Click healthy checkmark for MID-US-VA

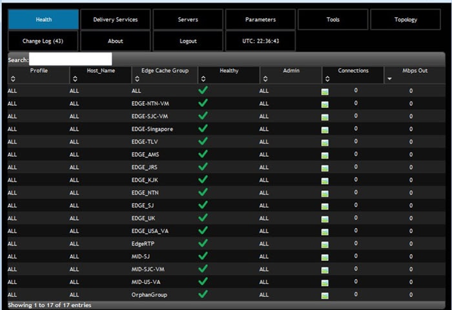pyautogui.click(x=203, y=281)
